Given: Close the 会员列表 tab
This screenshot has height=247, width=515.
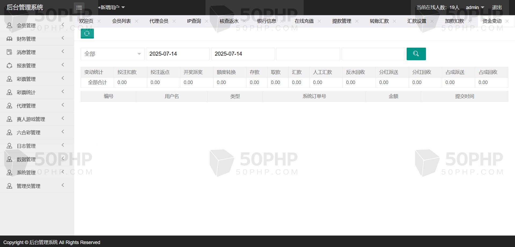Looking at the screenshot, I should (137, 21).
